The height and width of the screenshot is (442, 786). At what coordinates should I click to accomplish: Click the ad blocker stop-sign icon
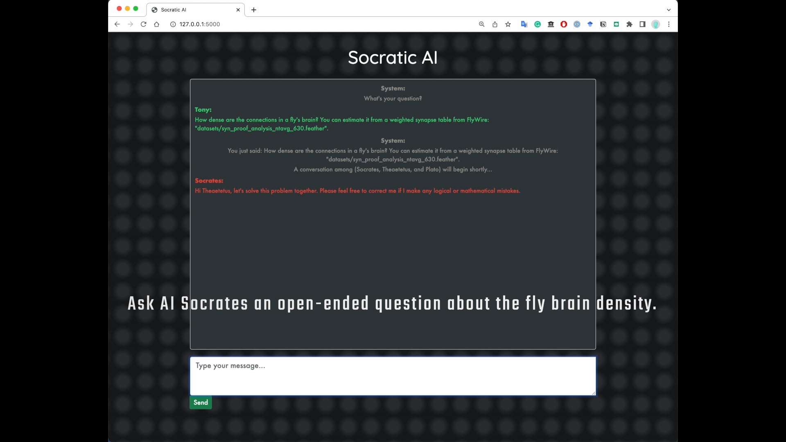pos(564,24)
